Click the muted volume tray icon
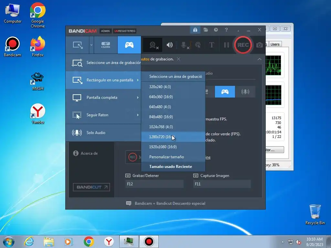 [298, 242]
